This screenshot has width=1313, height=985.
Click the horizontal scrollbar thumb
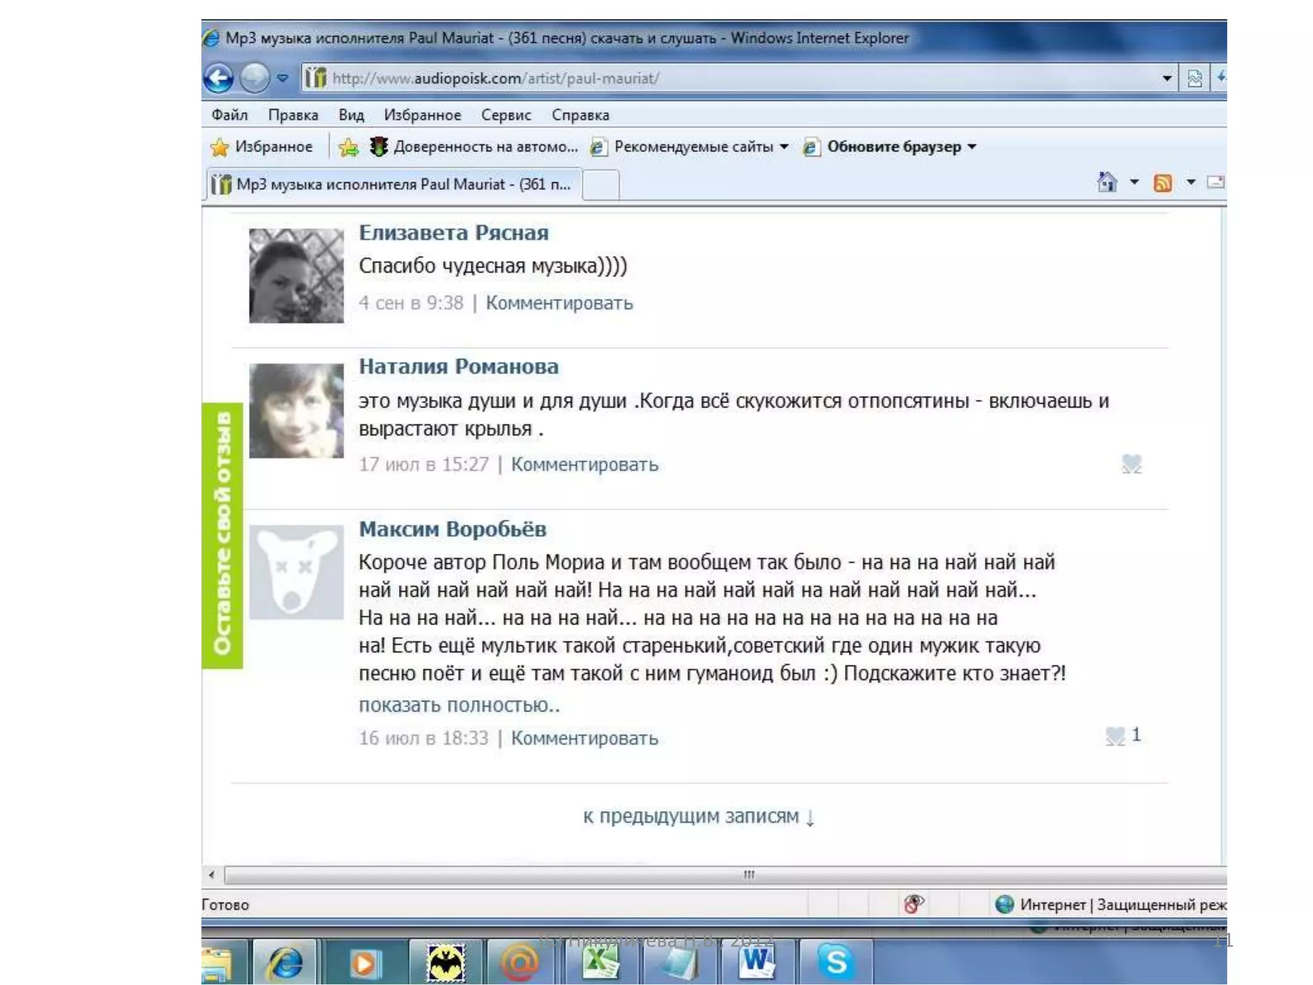(726, 875)
